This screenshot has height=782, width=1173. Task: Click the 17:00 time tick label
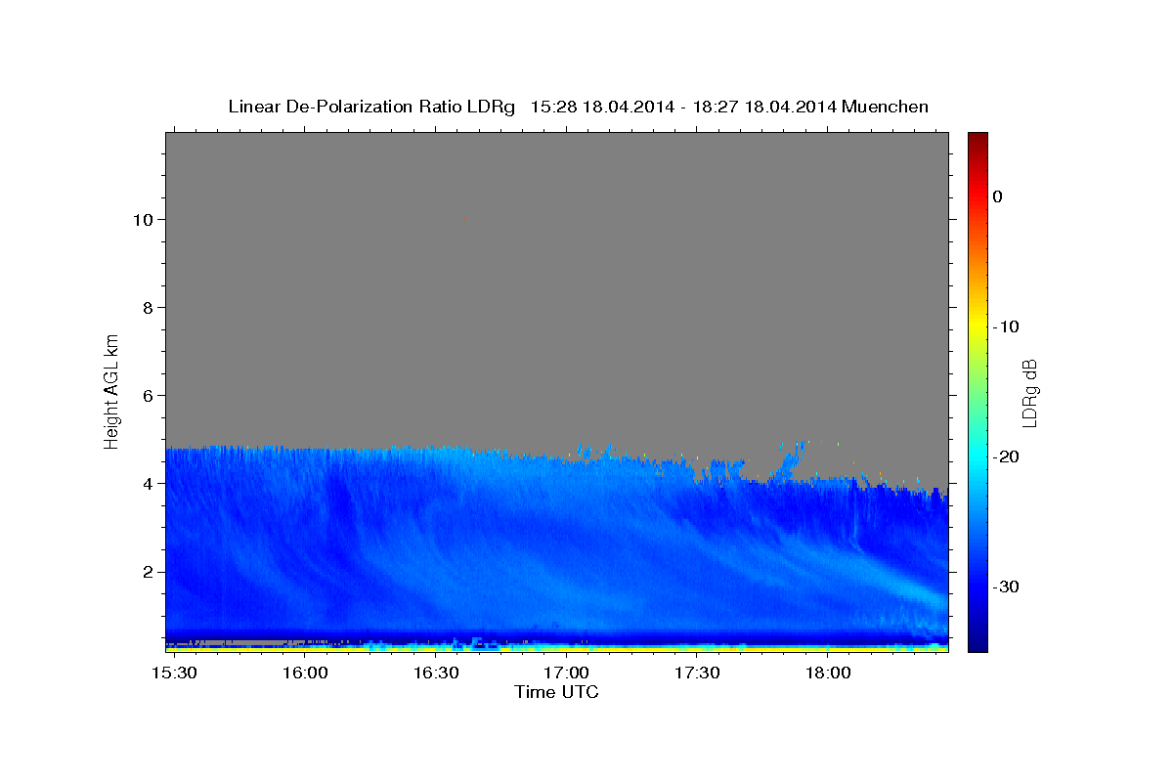566,673
